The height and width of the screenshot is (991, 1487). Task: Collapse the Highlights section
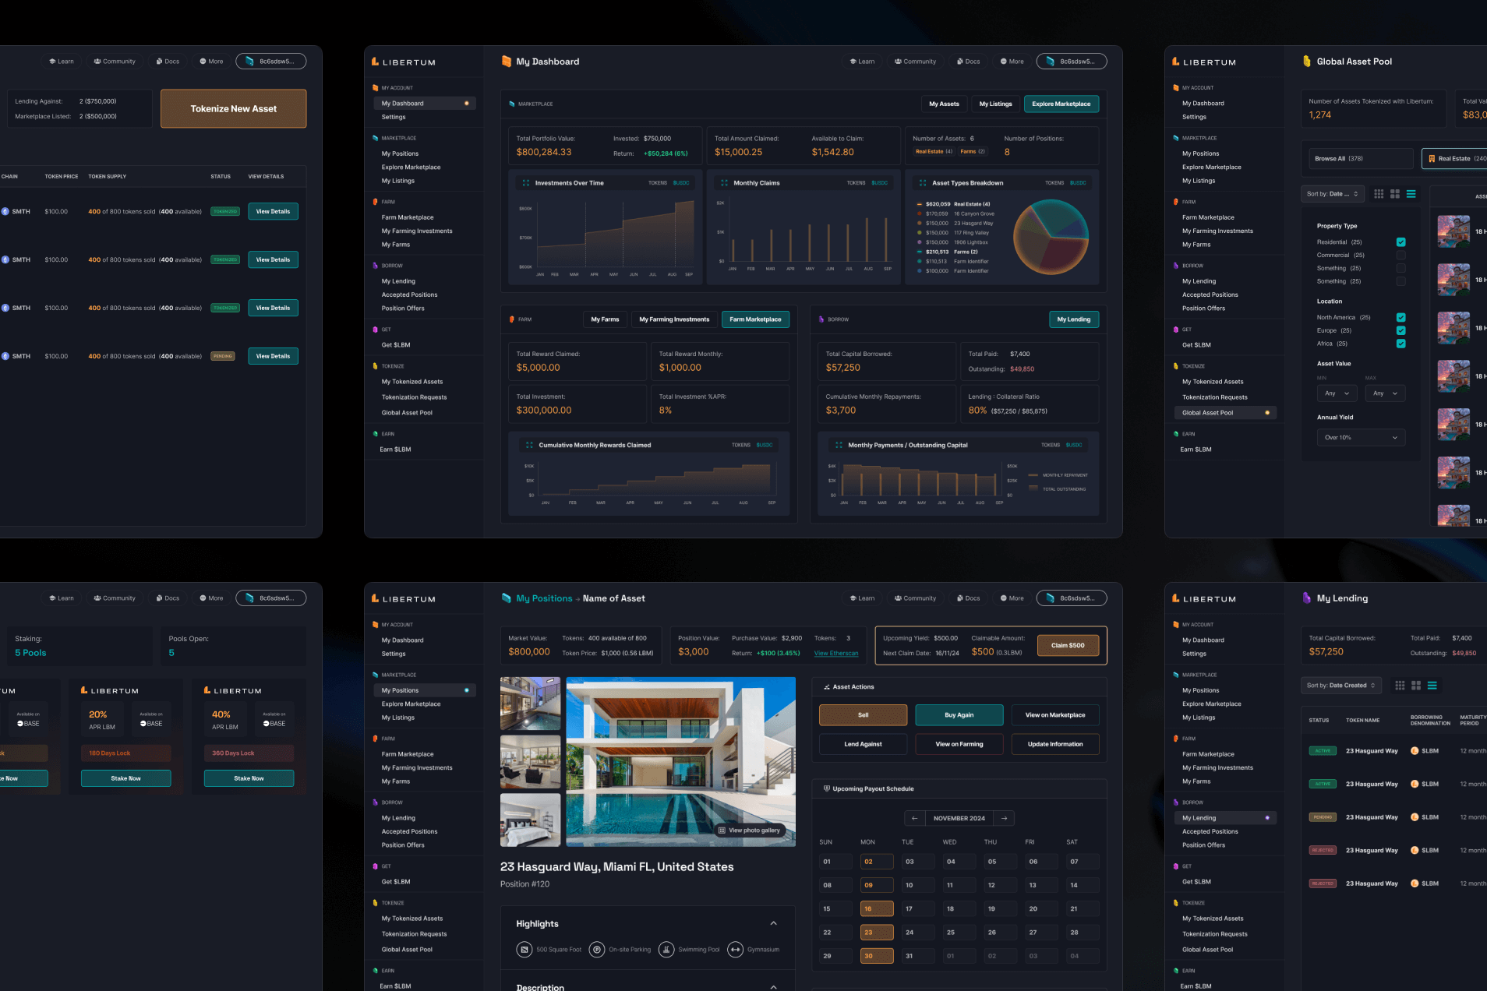pyautogui.click(x=773, y=924)
